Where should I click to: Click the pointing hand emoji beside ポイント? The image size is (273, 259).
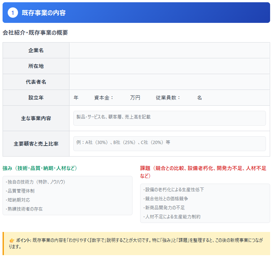12,240
